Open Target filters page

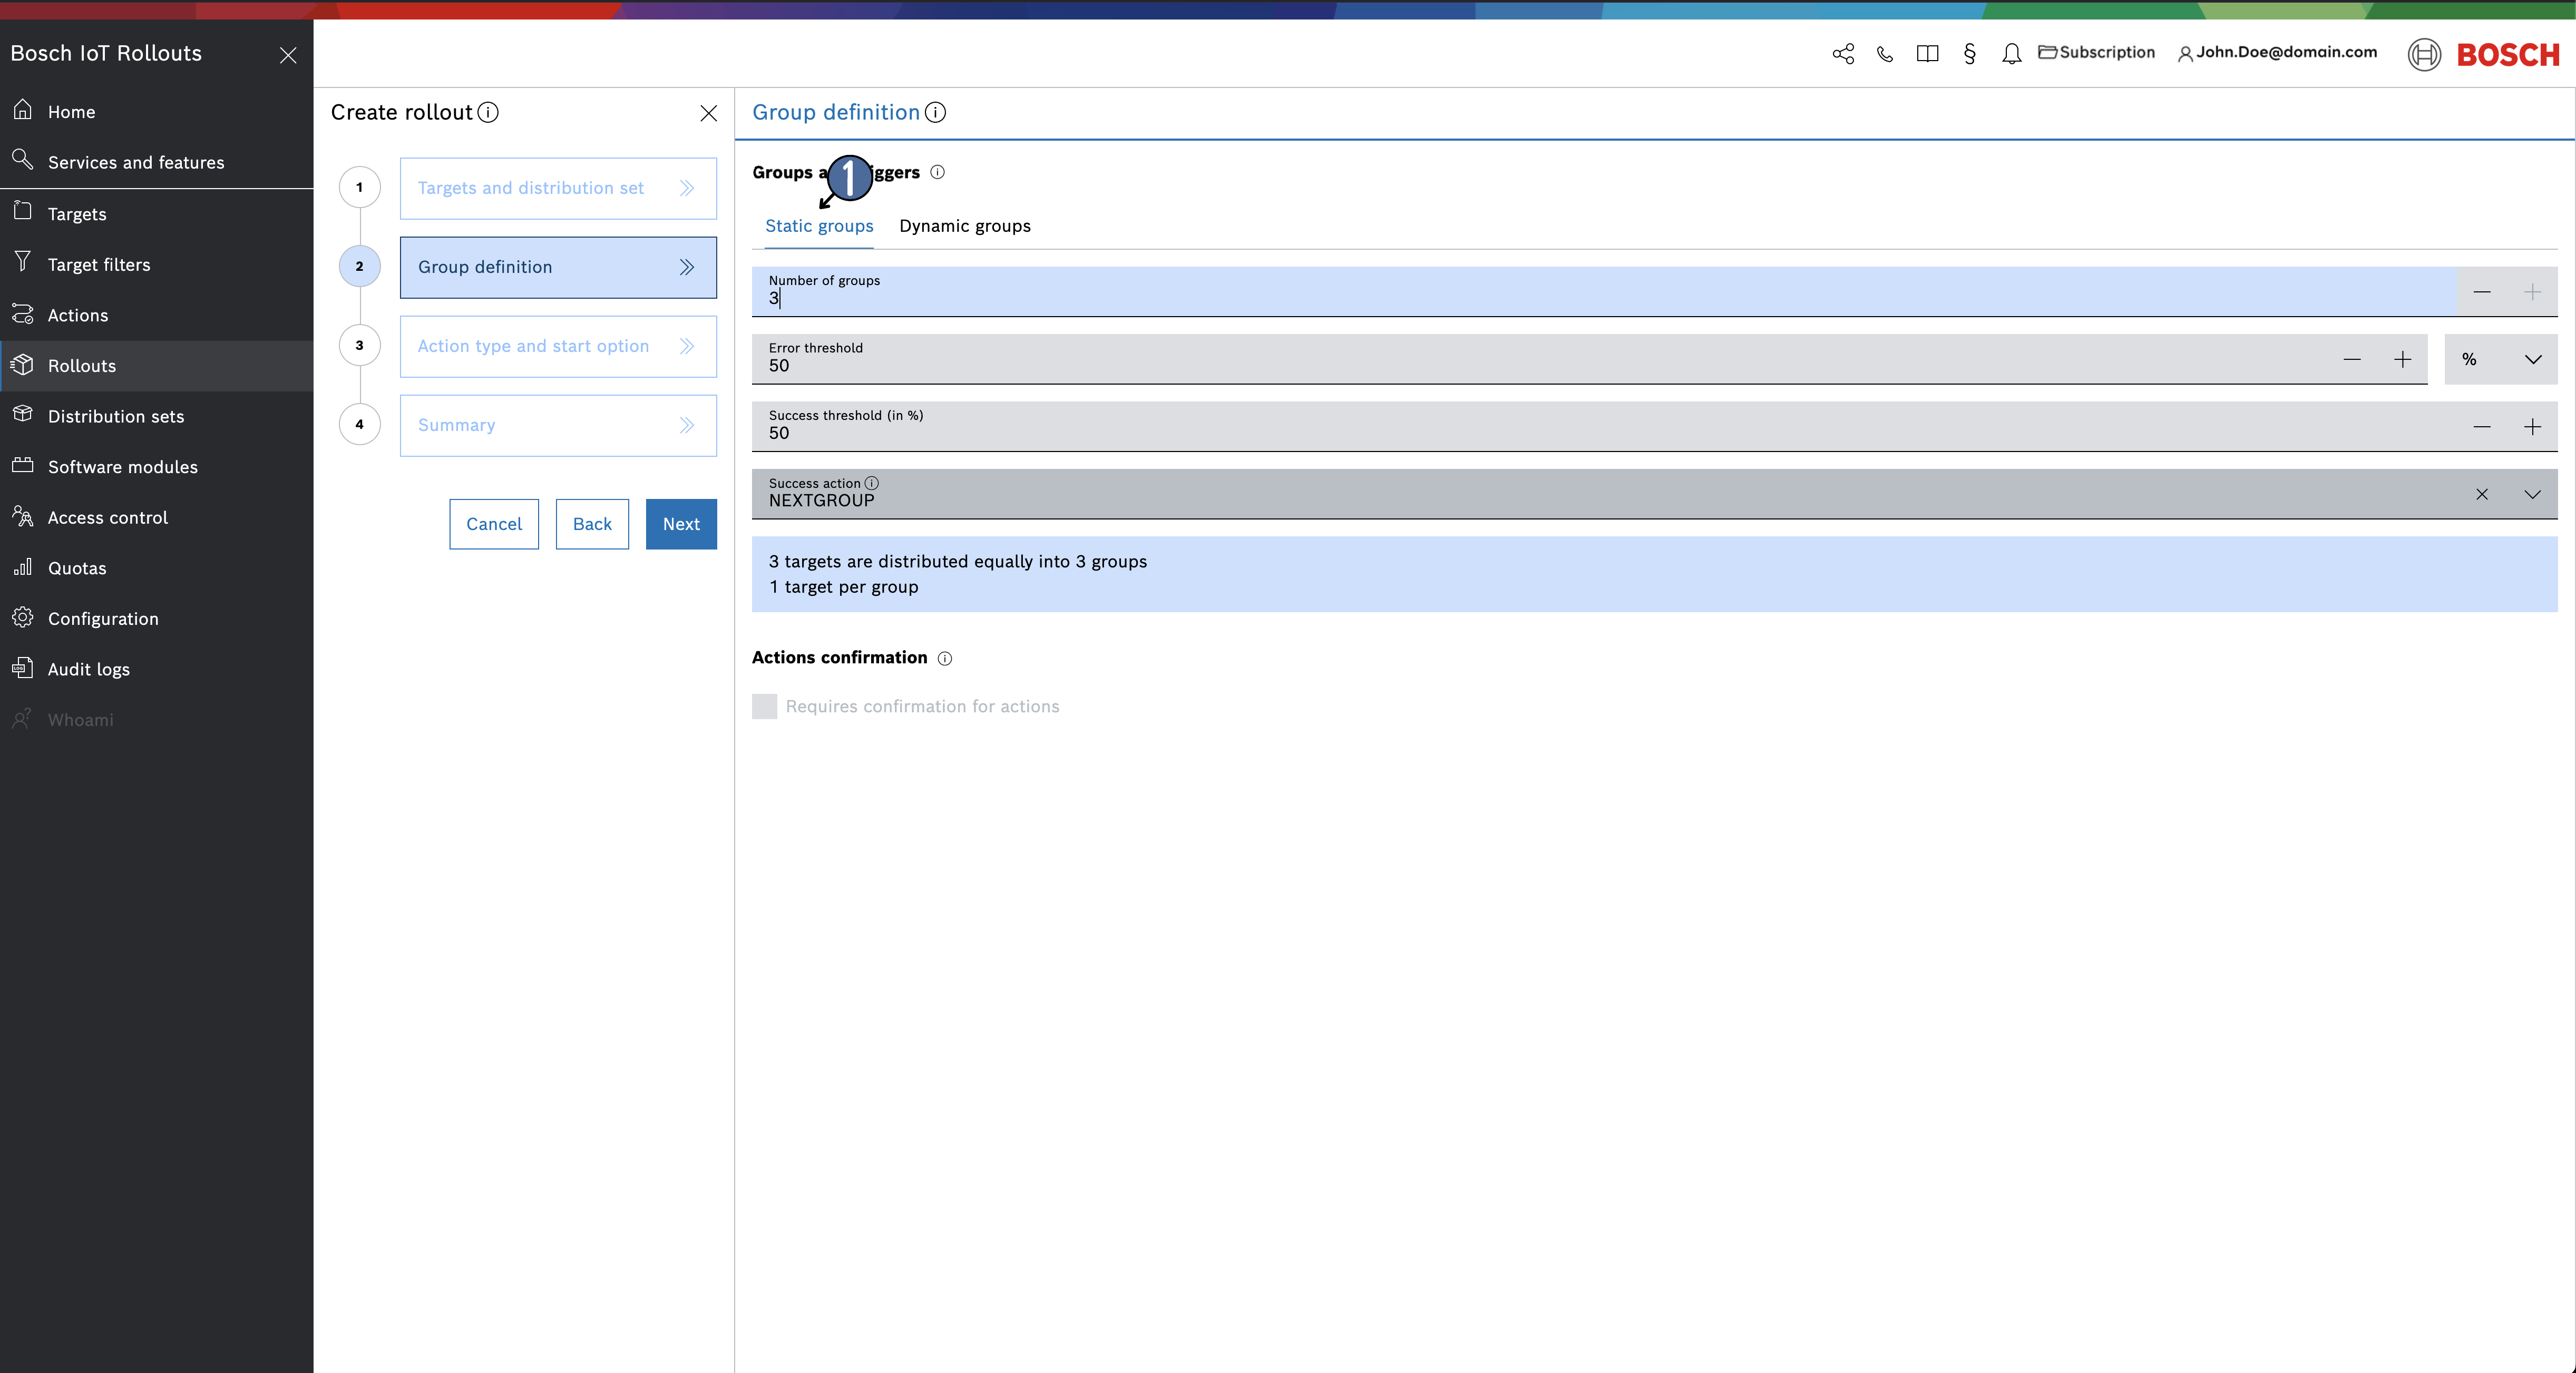156,264
